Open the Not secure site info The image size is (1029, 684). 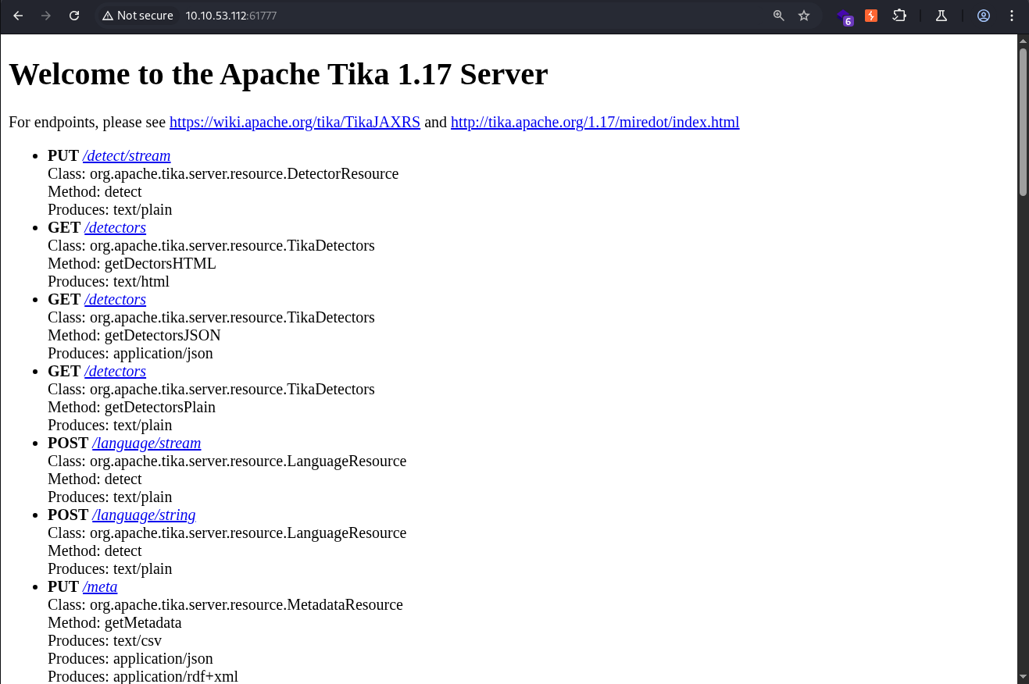coord(138,16)
